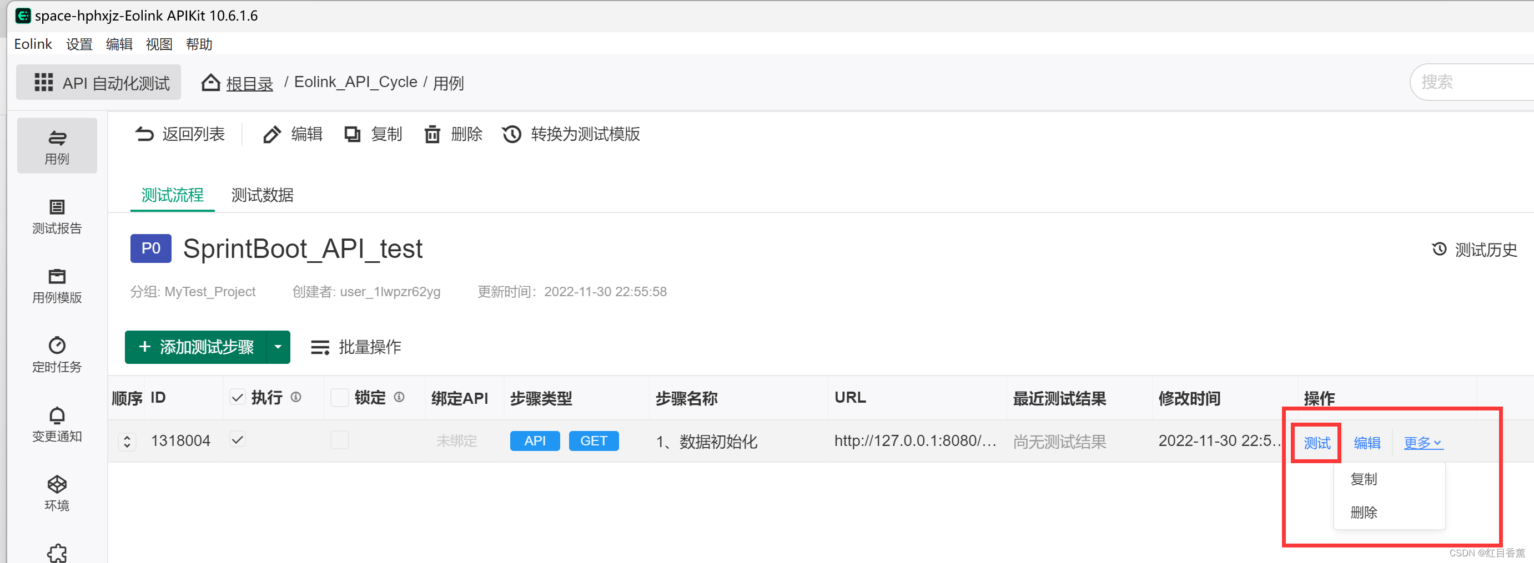The width and height of the screenshot is (1534, 563).
Task: Click the trash icon for 删除
Action: [432, 134]
